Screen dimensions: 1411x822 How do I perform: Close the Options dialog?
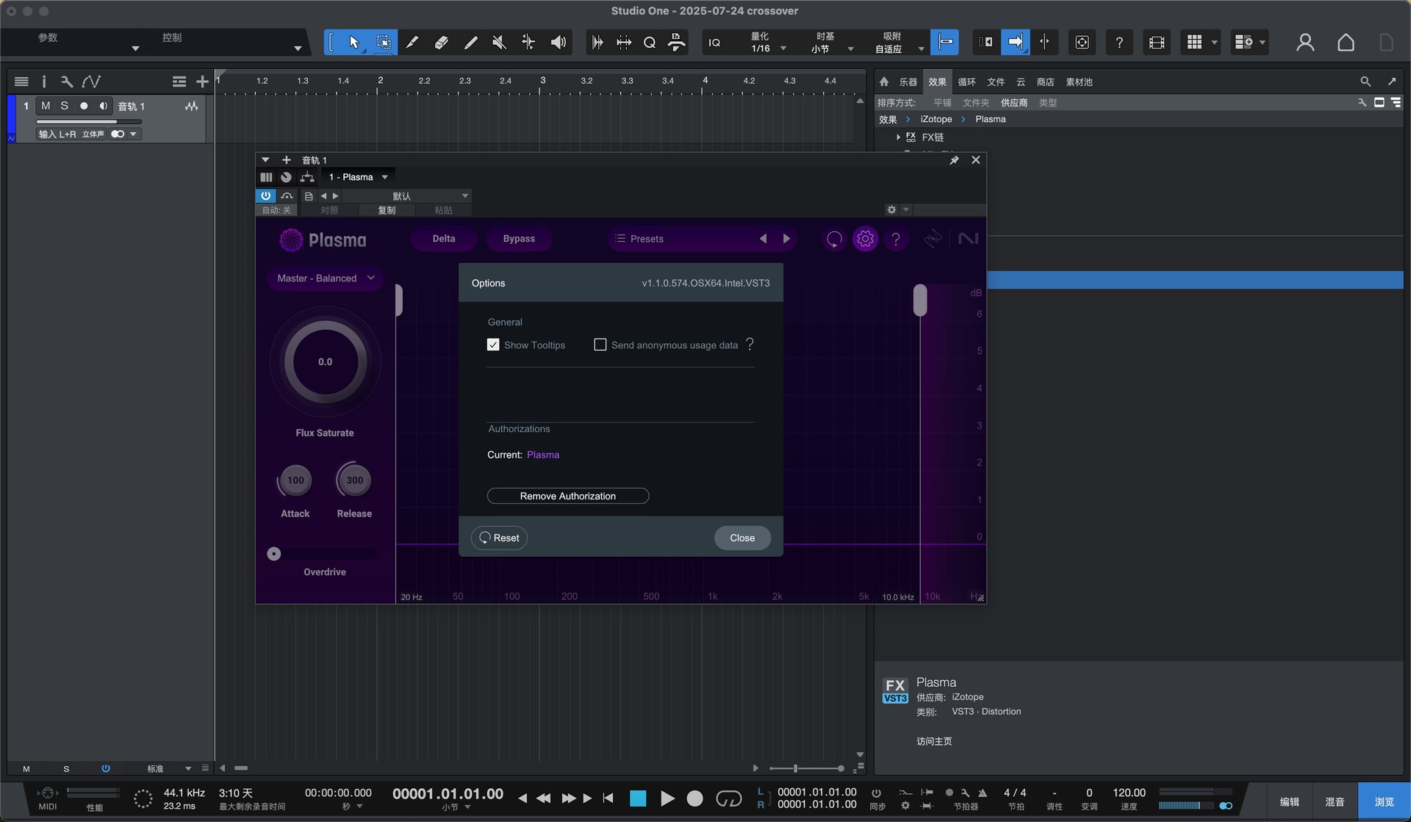742,538
